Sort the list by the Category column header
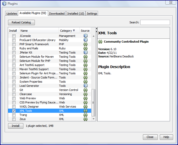The width and height of the screenshot is (178, 145). tap(69, 31)
